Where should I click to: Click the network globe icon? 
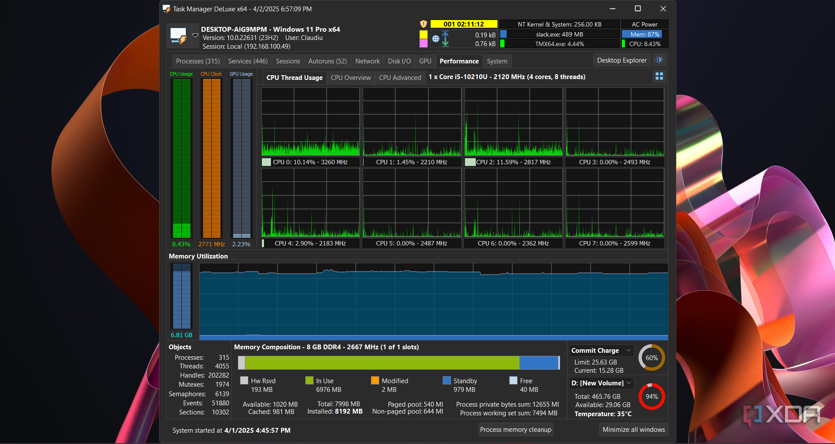tap(436, 39)
